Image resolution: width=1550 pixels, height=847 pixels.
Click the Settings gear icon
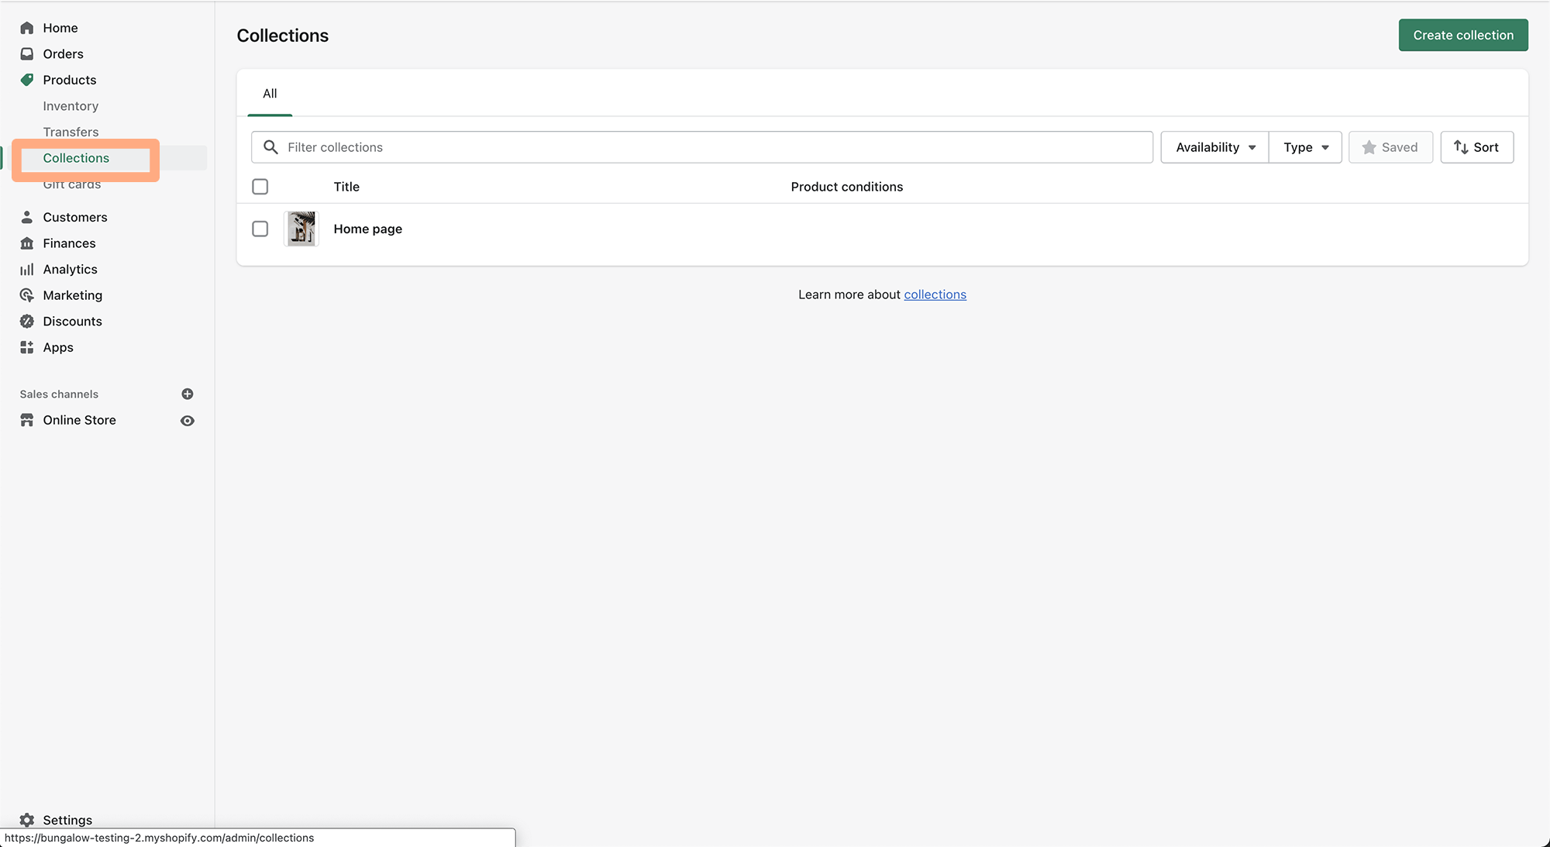click(x=27, y=820)
